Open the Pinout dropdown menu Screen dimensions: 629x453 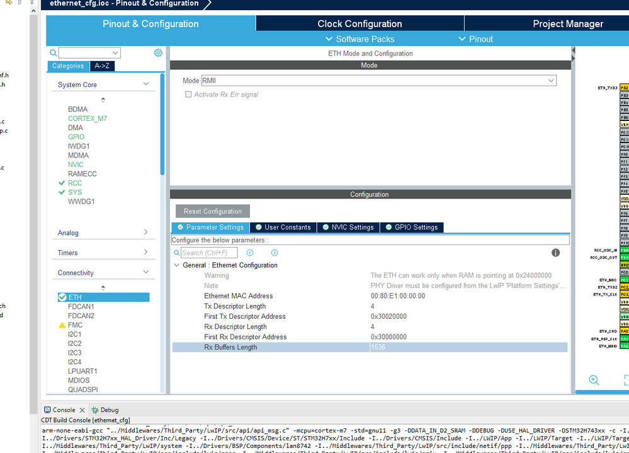pos(475,39)
